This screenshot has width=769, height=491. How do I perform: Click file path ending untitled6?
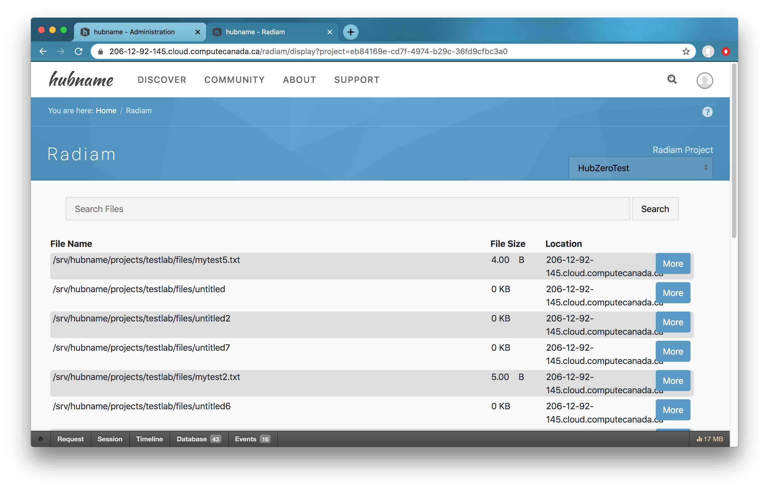(x=142, y=406)
